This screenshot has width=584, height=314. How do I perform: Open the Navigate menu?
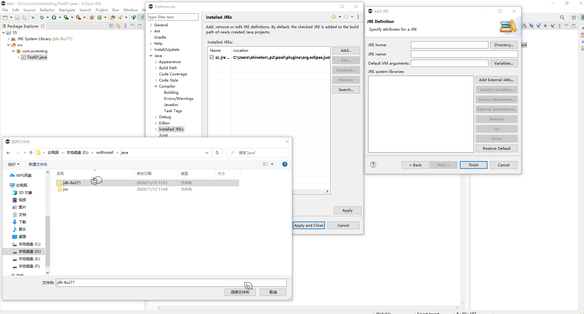coord(67,10)
